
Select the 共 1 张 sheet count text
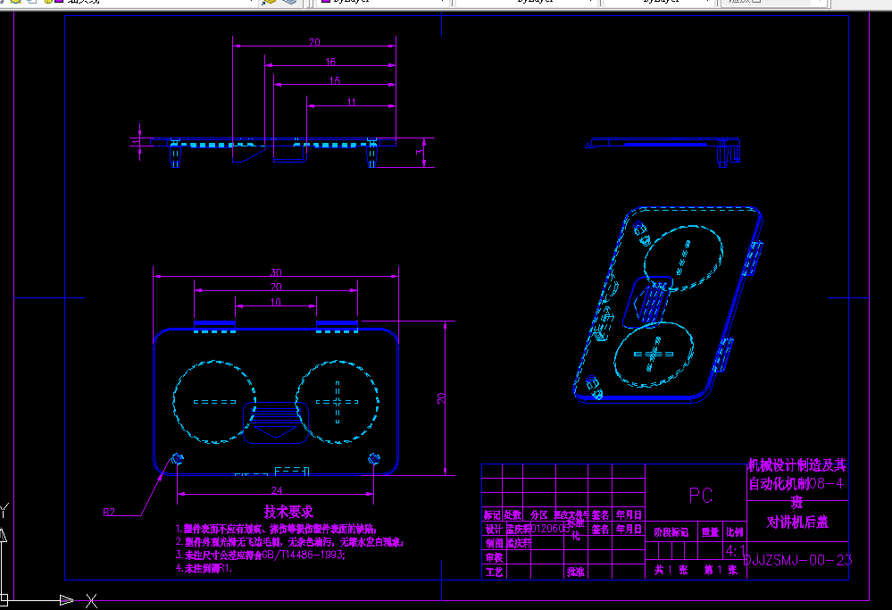tap(671, 570)
